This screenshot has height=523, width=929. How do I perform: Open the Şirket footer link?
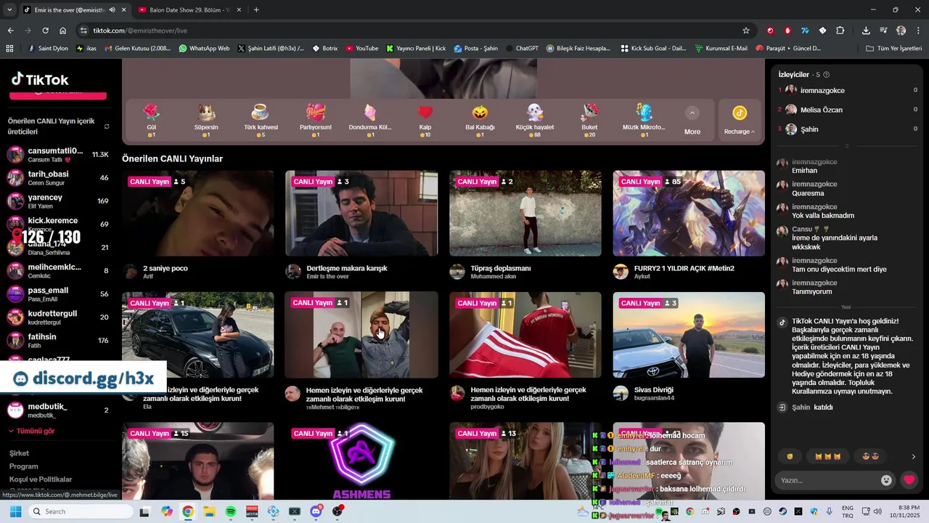(19, 453)
